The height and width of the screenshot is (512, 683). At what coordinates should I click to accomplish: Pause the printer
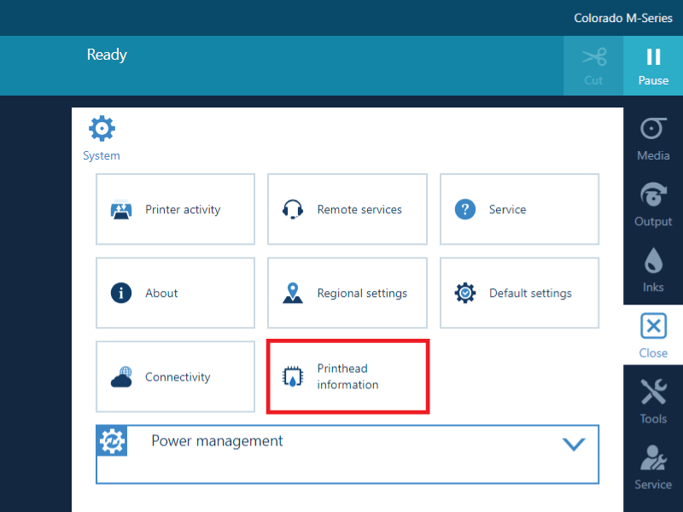pos(653,66)
